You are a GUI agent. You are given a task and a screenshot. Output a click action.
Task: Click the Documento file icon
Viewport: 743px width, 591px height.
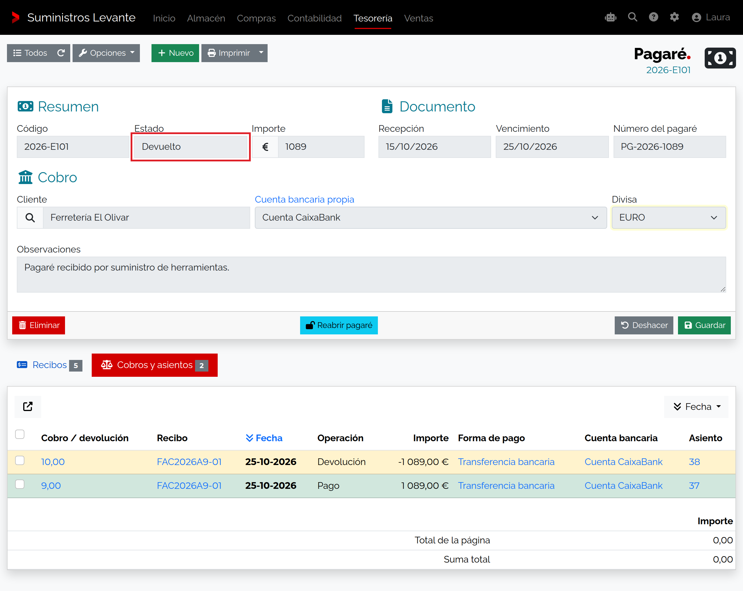(387, 106)
